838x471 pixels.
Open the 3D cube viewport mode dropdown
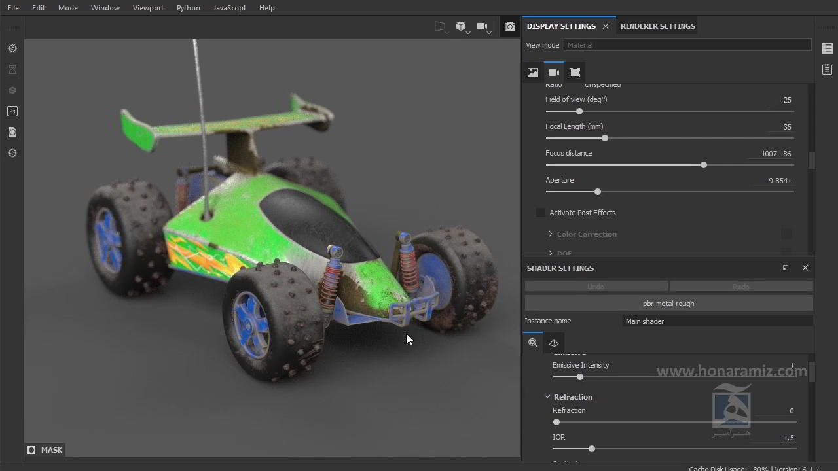tap(462, 27)
